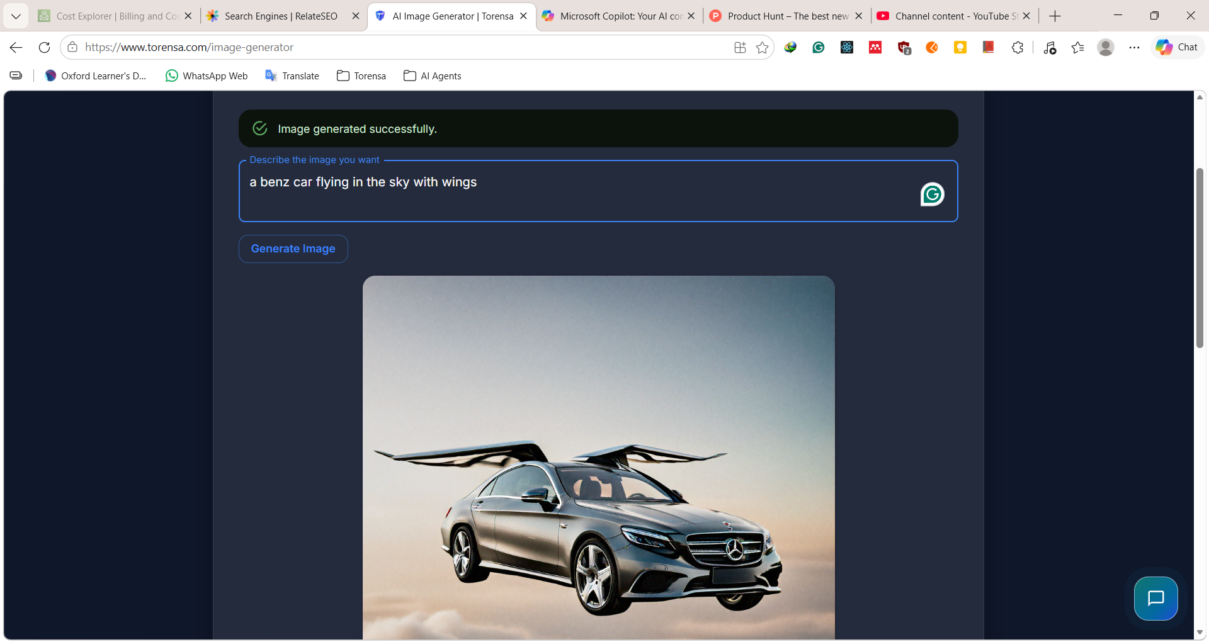Click the scrollbar up arrow
This screenshot has width=1209, height=642.
tap(1200, 97)
